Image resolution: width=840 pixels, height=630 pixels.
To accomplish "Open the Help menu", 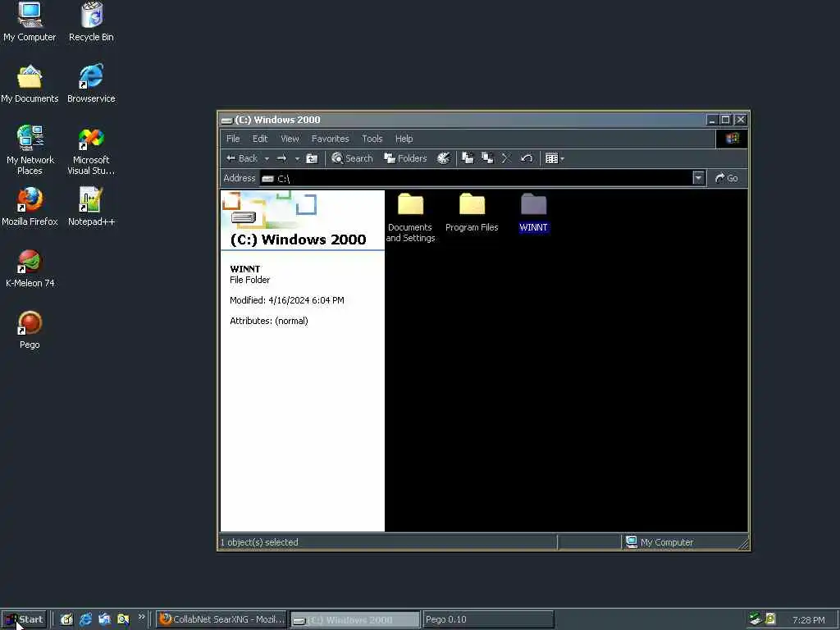I will coord(404,139).
